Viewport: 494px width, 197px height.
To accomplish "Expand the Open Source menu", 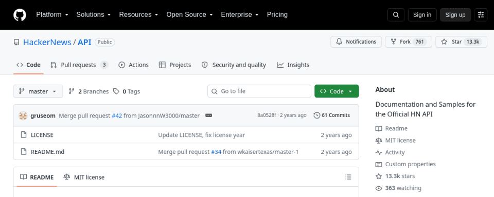I will 190,15.
